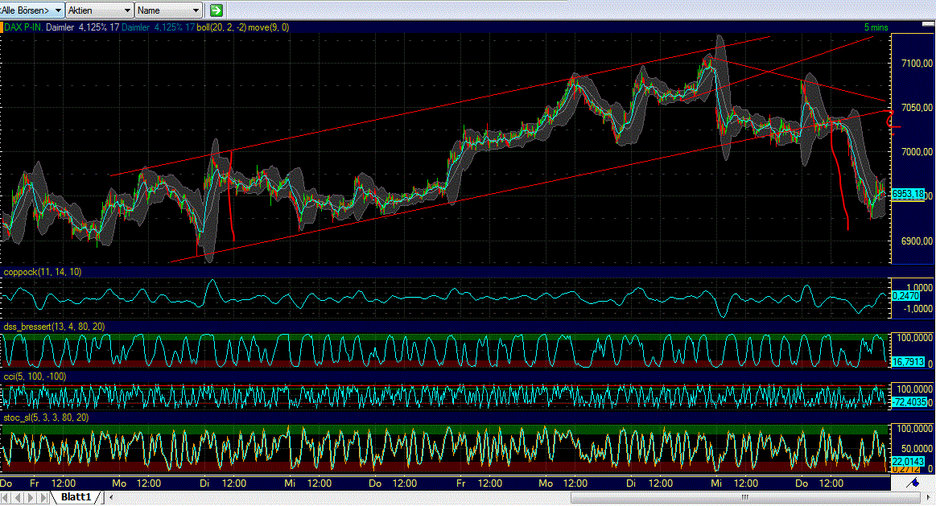The height and width of the screenshot is (506, 936).
Task: Click the Daimler legend text in chart header
Action: pos(59,27)
